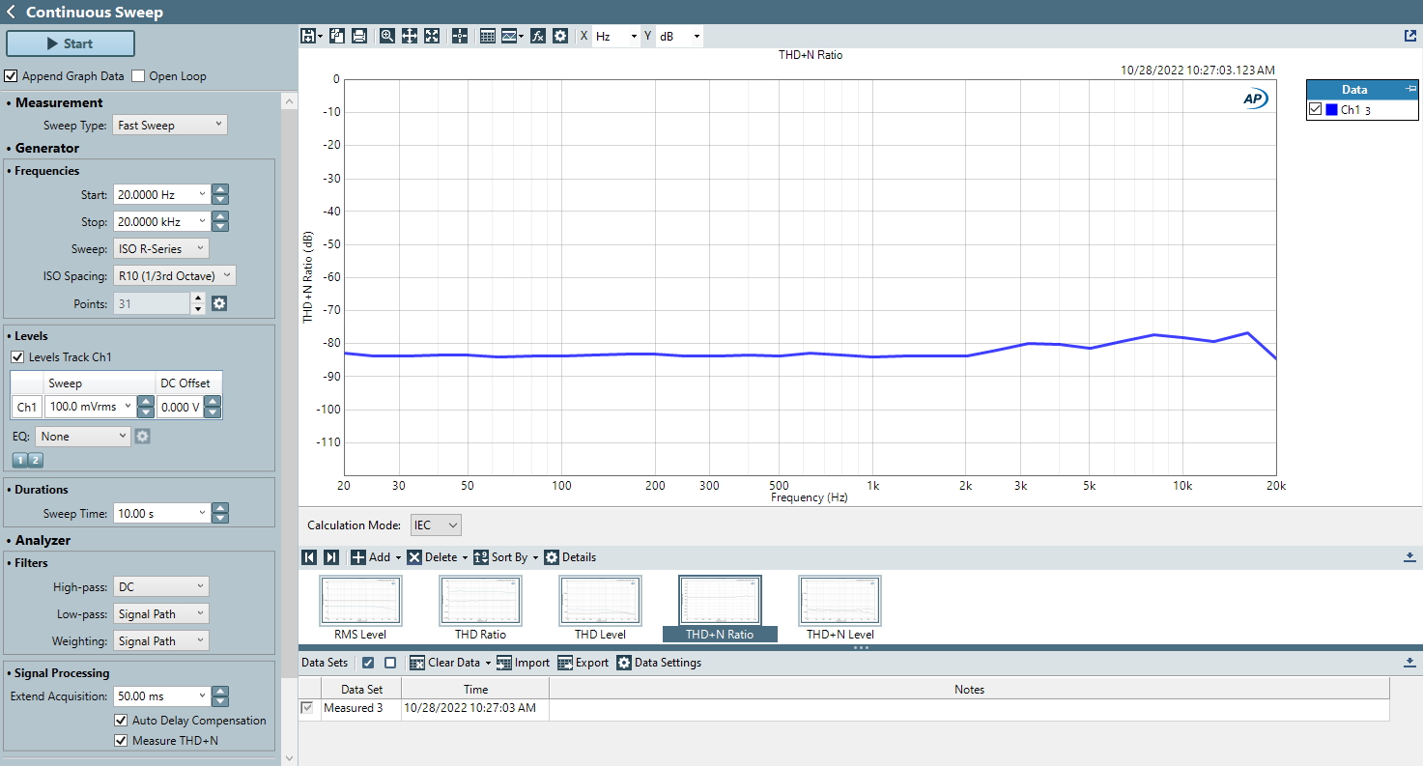Click the zoom magnifier icon in graph toolbar
Image resolution: width=1423 pixels, height=766 pixels.
tap(386, 36)
